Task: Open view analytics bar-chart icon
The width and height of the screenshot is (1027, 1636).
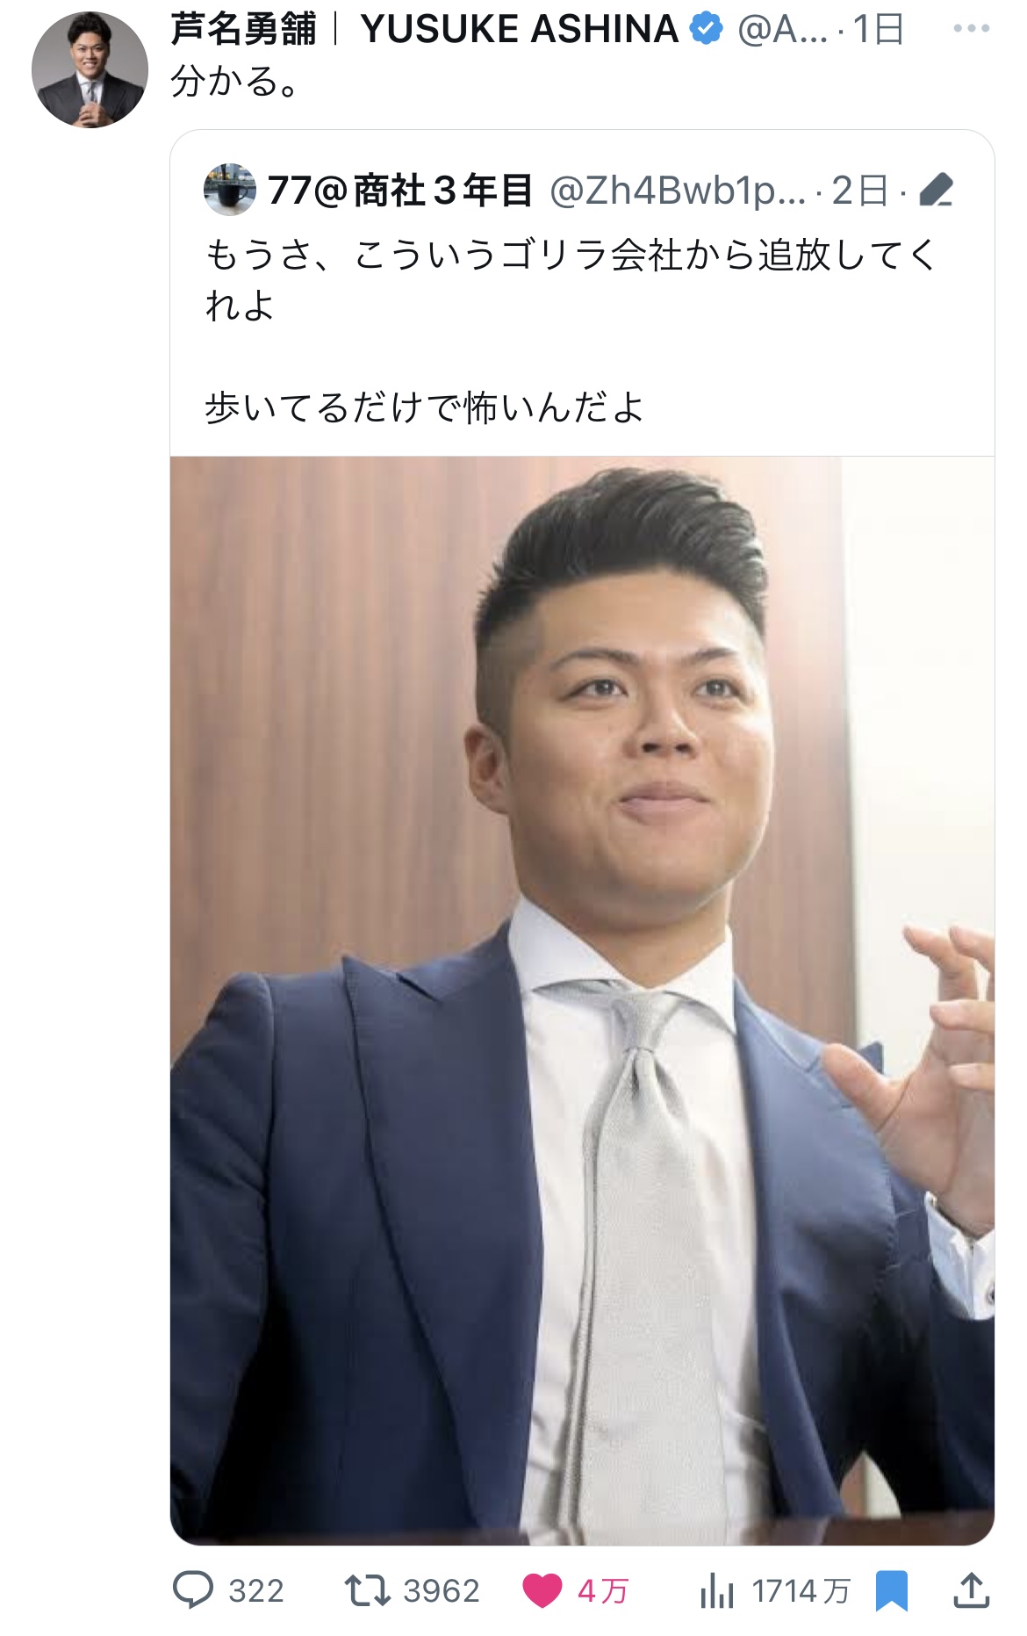Action: click(717, 1590)
